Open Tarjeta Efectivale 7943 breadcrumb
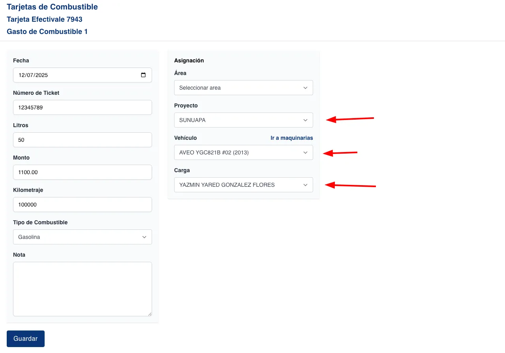 (45, 19)
